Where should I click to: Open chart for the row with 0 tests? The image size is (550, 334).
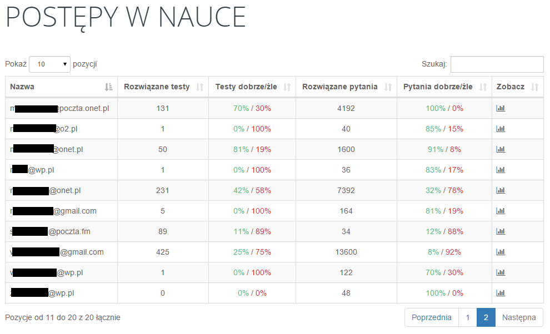tap(501, 293)
